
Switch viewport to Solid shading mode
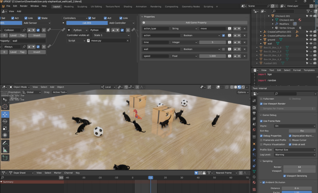pos(235,87)
